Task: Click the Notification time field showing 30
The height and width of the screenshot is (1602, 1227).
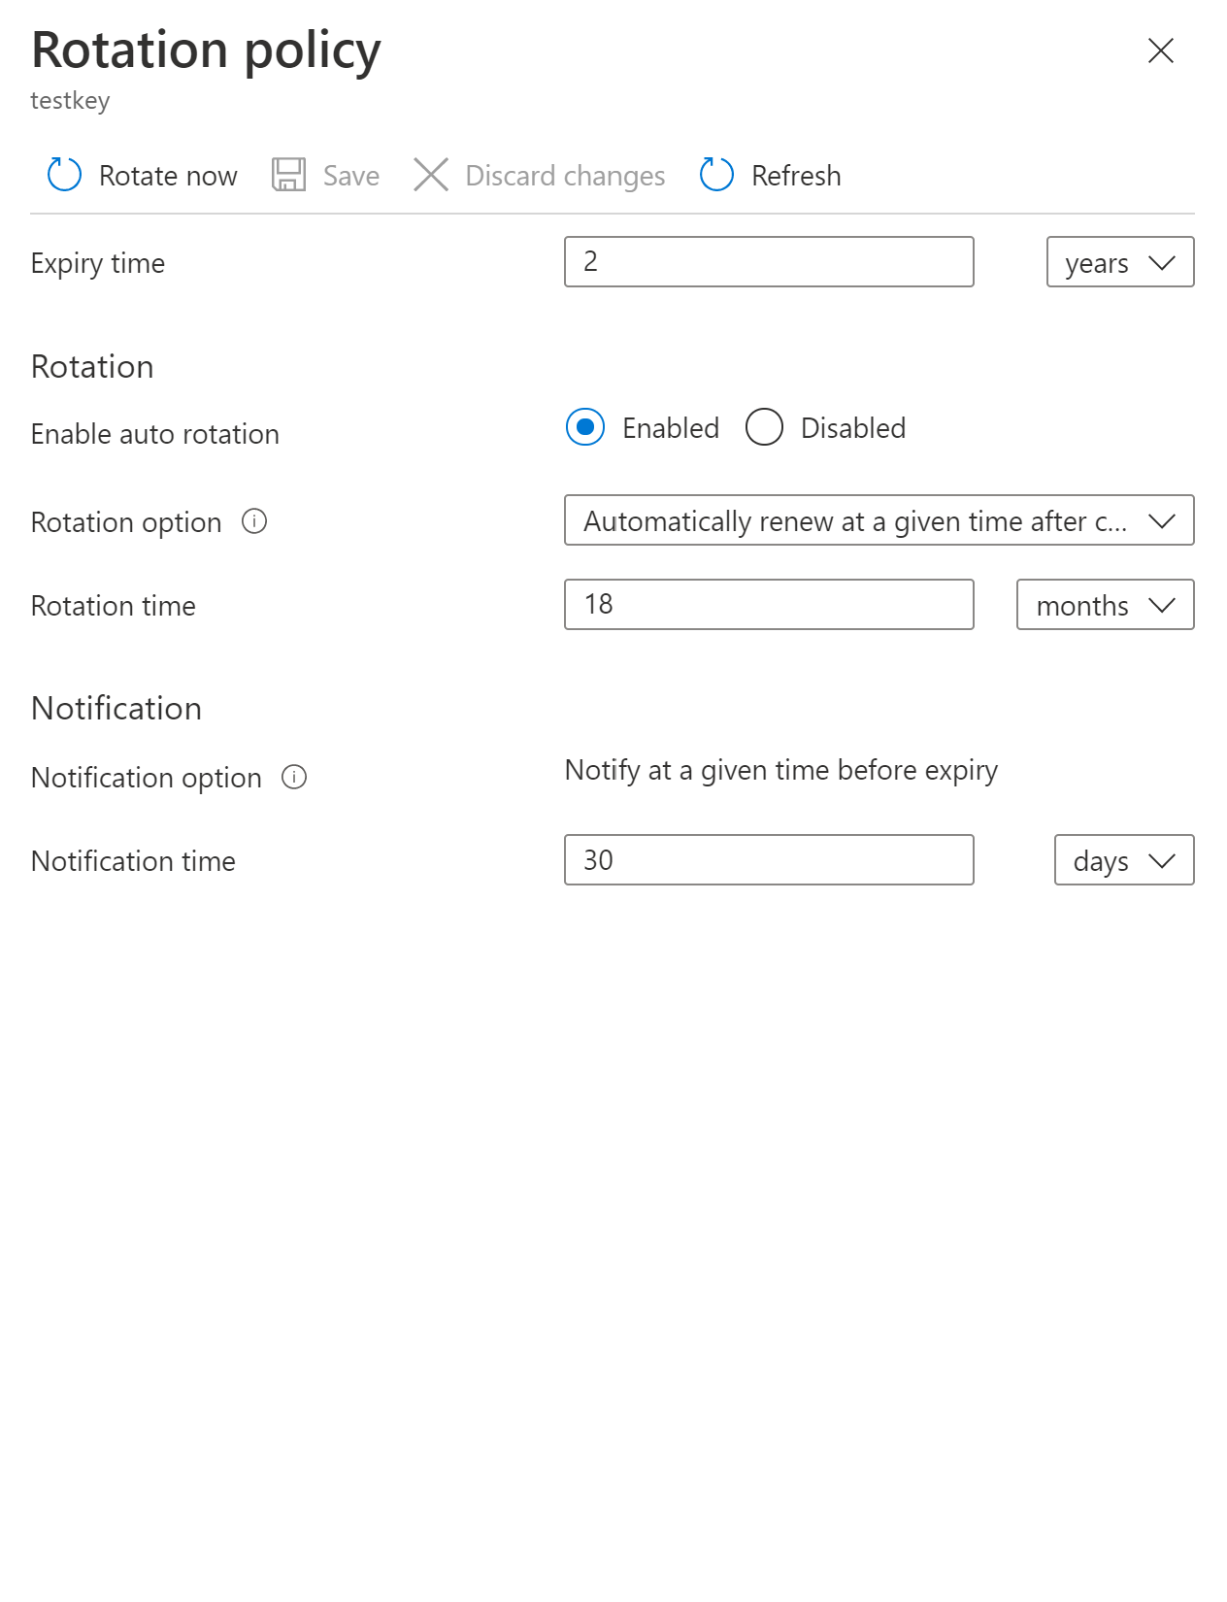Action: click(768, 860)
